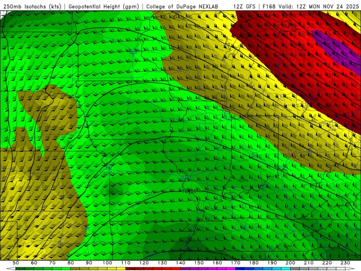Image resolution: width=361 pixels, height=271 pixels.
Task: Click the "12Z GFS" model run label
Action: pos(244,7)
